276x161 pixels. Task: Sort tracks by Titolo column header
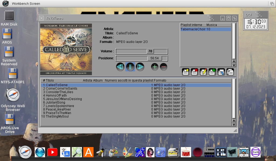pyautogui.click(x=50, y=80)
